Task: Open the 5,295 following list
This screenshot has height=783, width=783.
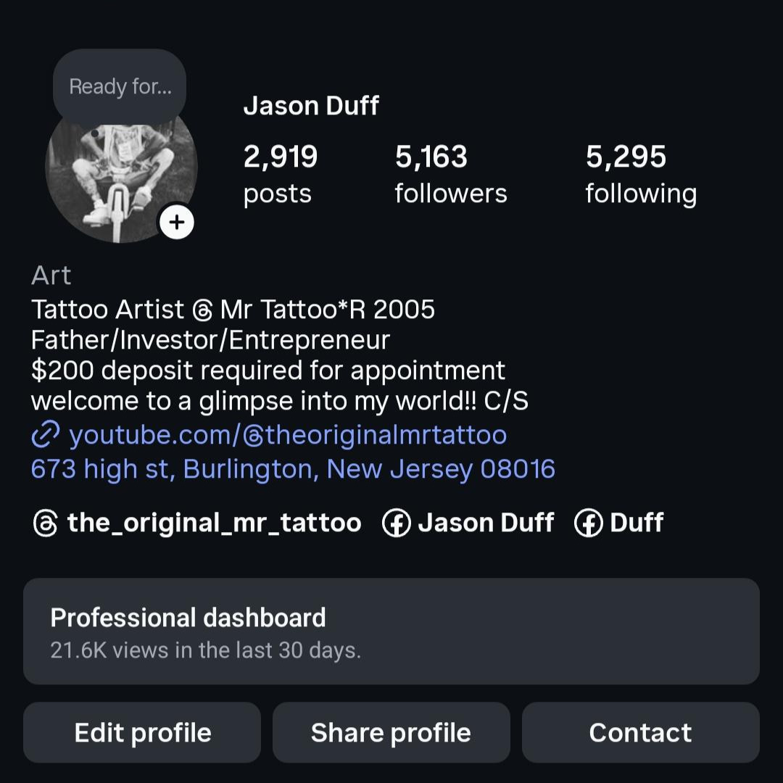Action: click(640, 174)
